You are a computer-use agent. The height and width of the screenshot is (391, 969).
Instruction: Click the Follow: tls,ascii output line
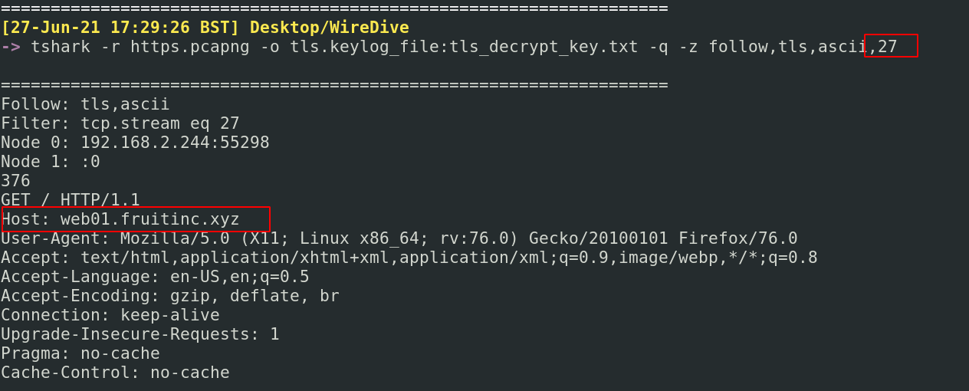(85, 104)
